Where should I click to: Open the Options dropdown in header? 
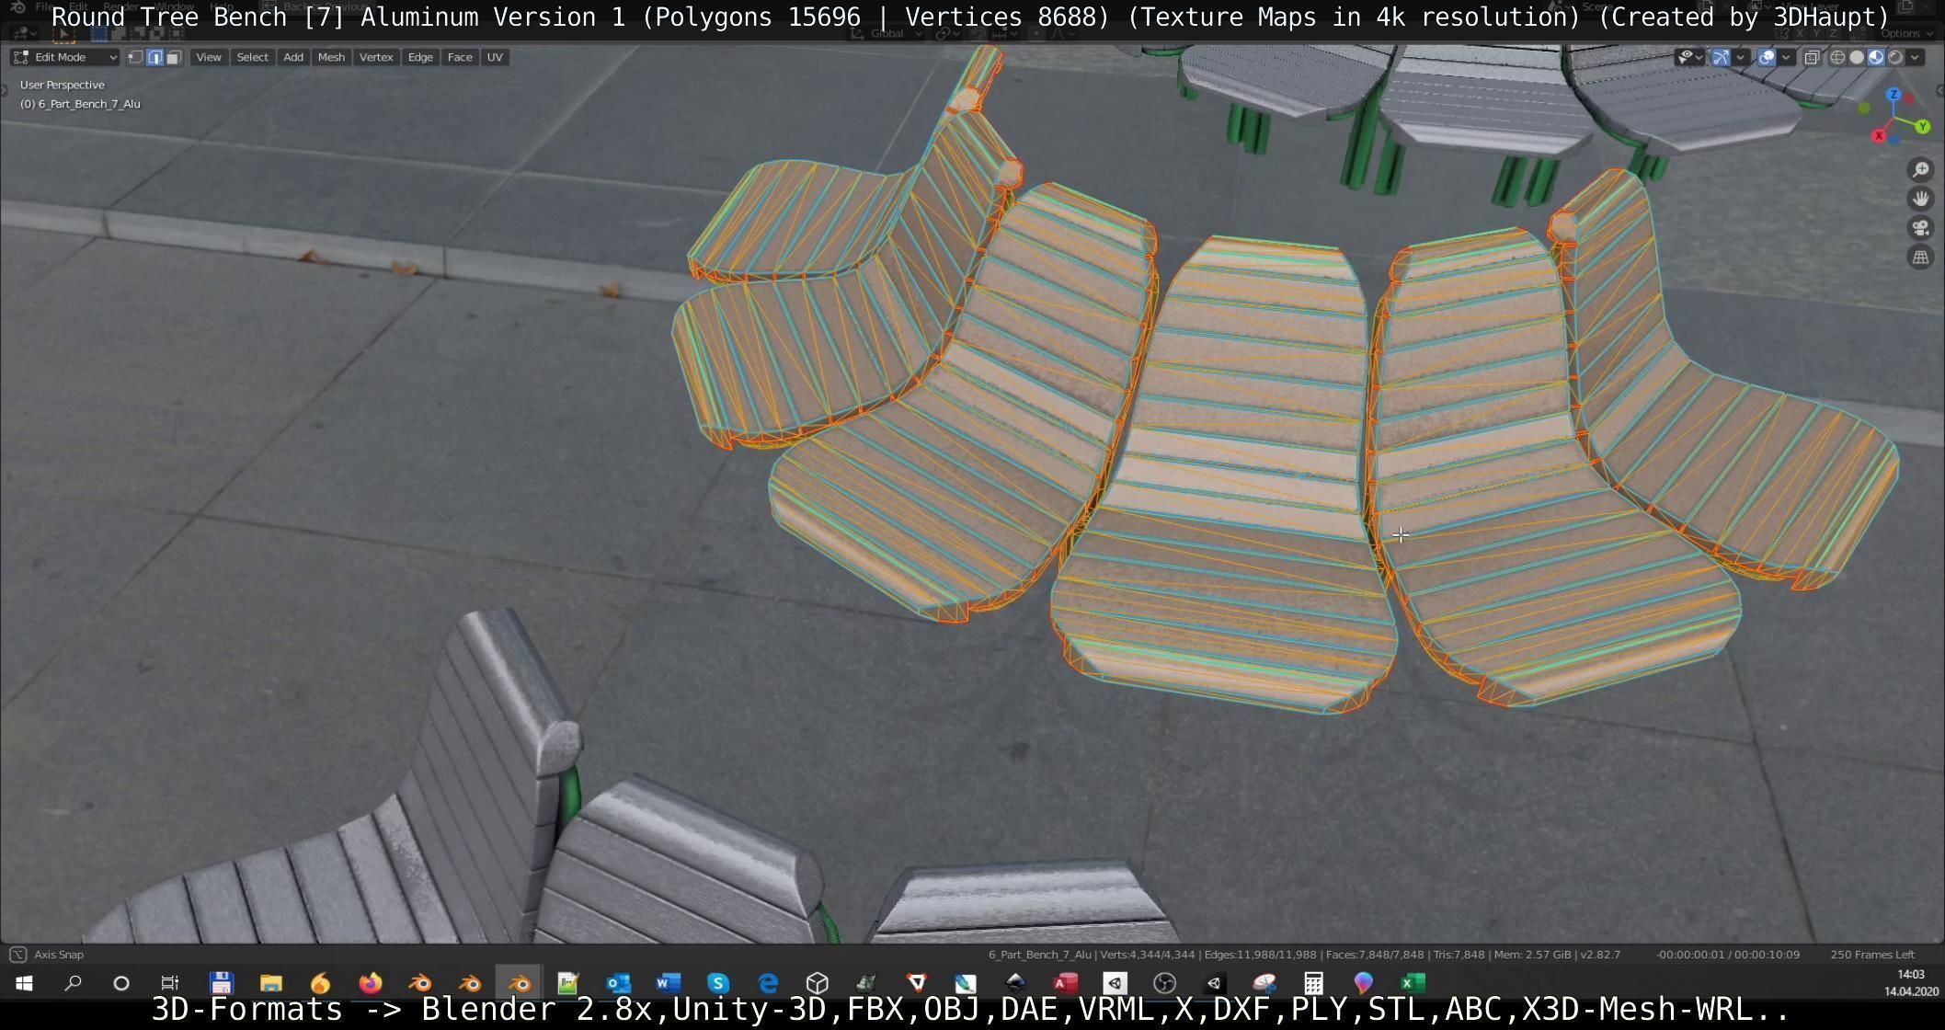pos(1906,33)
